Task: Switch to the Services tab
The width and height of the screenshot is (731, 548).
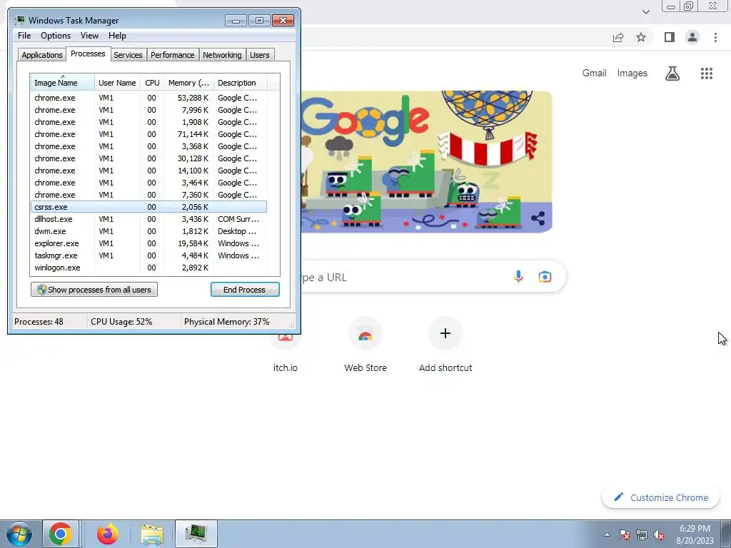Action: [128, 55]
